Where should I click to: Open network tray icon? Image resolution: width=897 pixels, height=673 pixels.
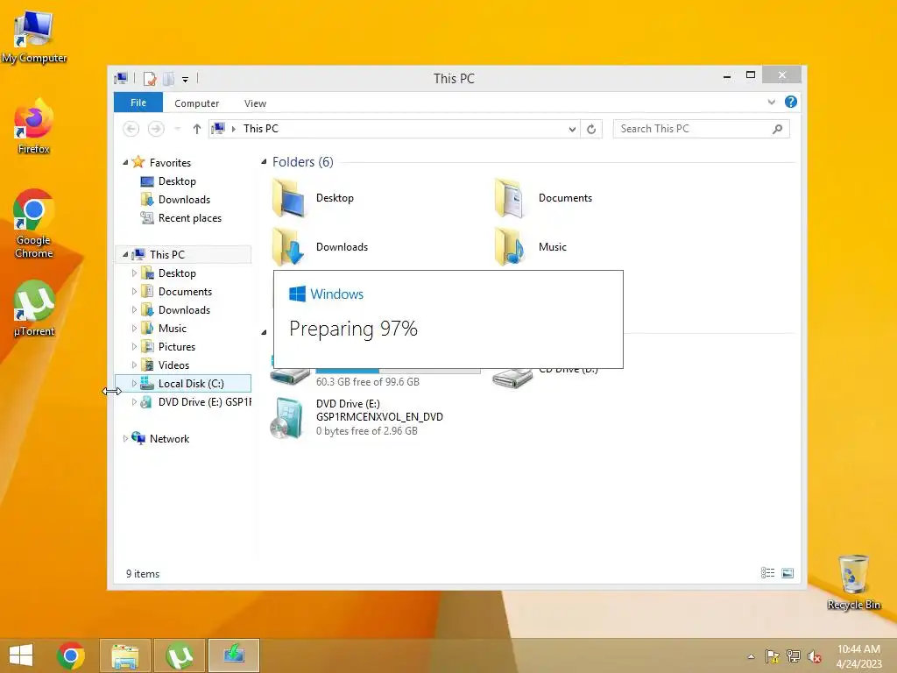[793, 656]
